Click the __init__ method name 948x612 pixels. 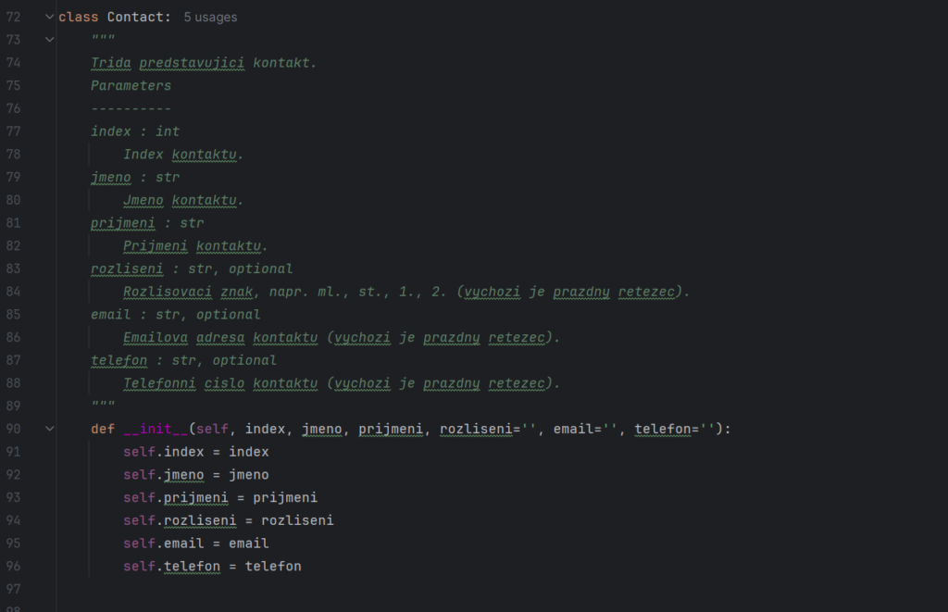pyautogui.click(x=156, y=429)
